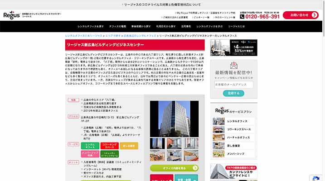325x181 pixels.
Task: Open レンタルオフィスを探す in black nav bar
Action: point(91,27)
